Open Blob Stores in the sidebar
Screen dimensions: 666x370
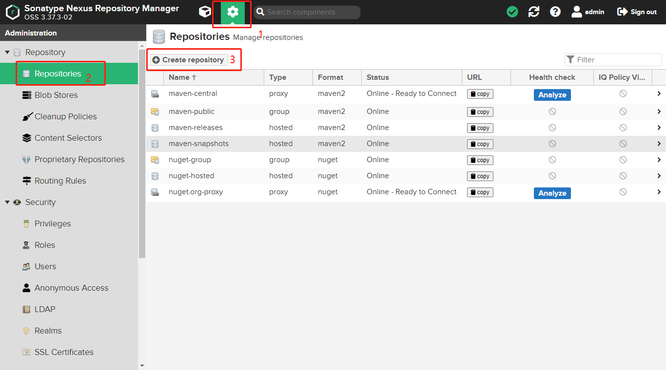(69, 95)
